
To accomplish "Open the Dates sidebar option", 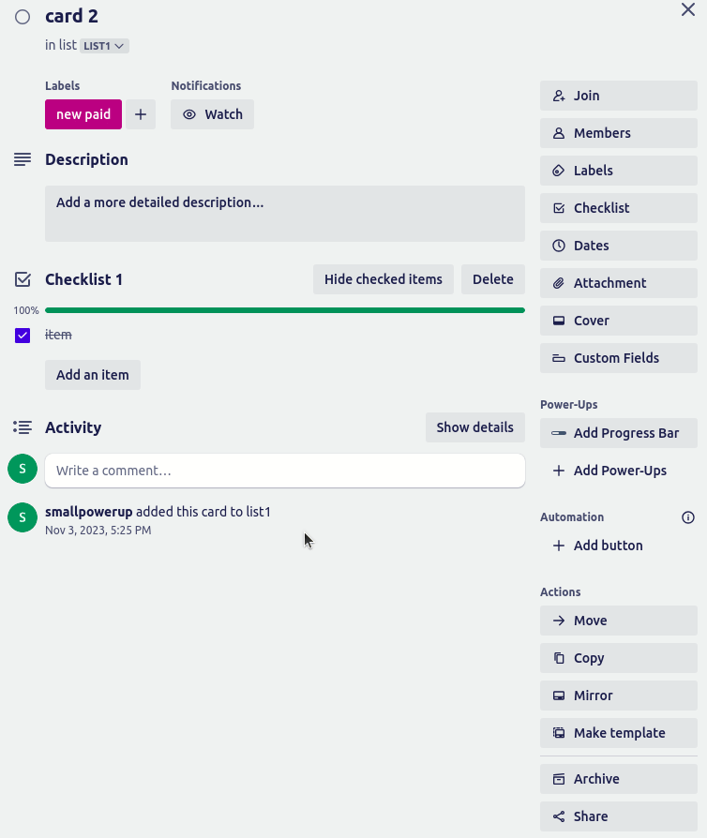I will point(618,245).
